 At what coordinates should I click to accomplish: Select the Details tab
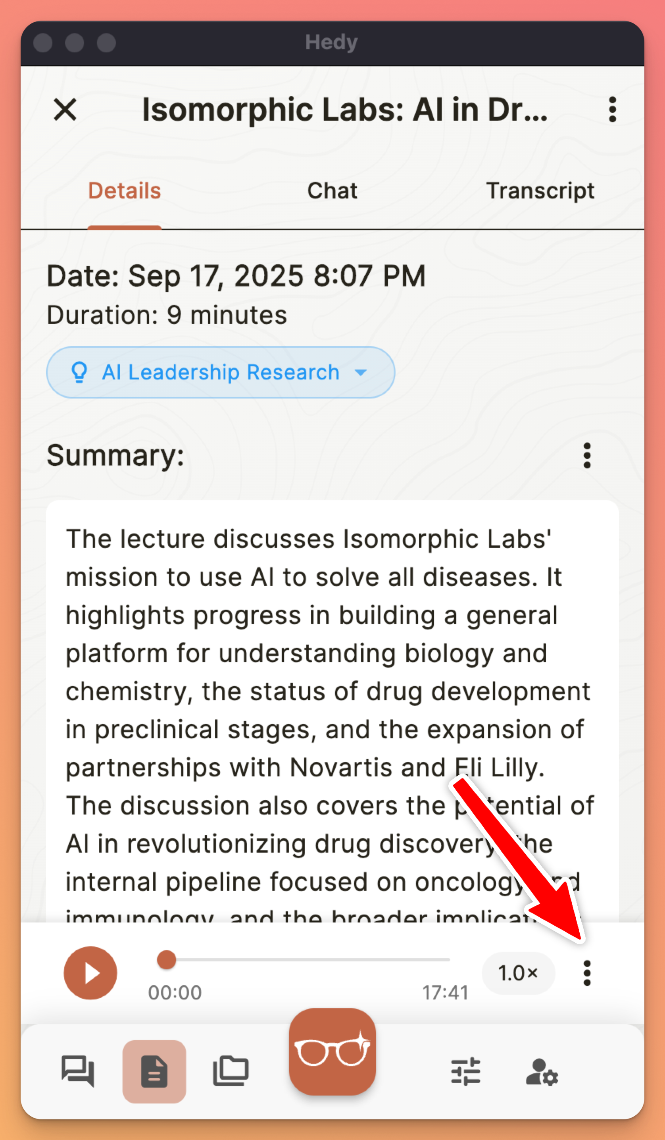(124, 191)
